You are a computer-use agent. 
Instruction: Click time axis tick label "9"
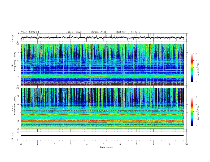[170, 144]
